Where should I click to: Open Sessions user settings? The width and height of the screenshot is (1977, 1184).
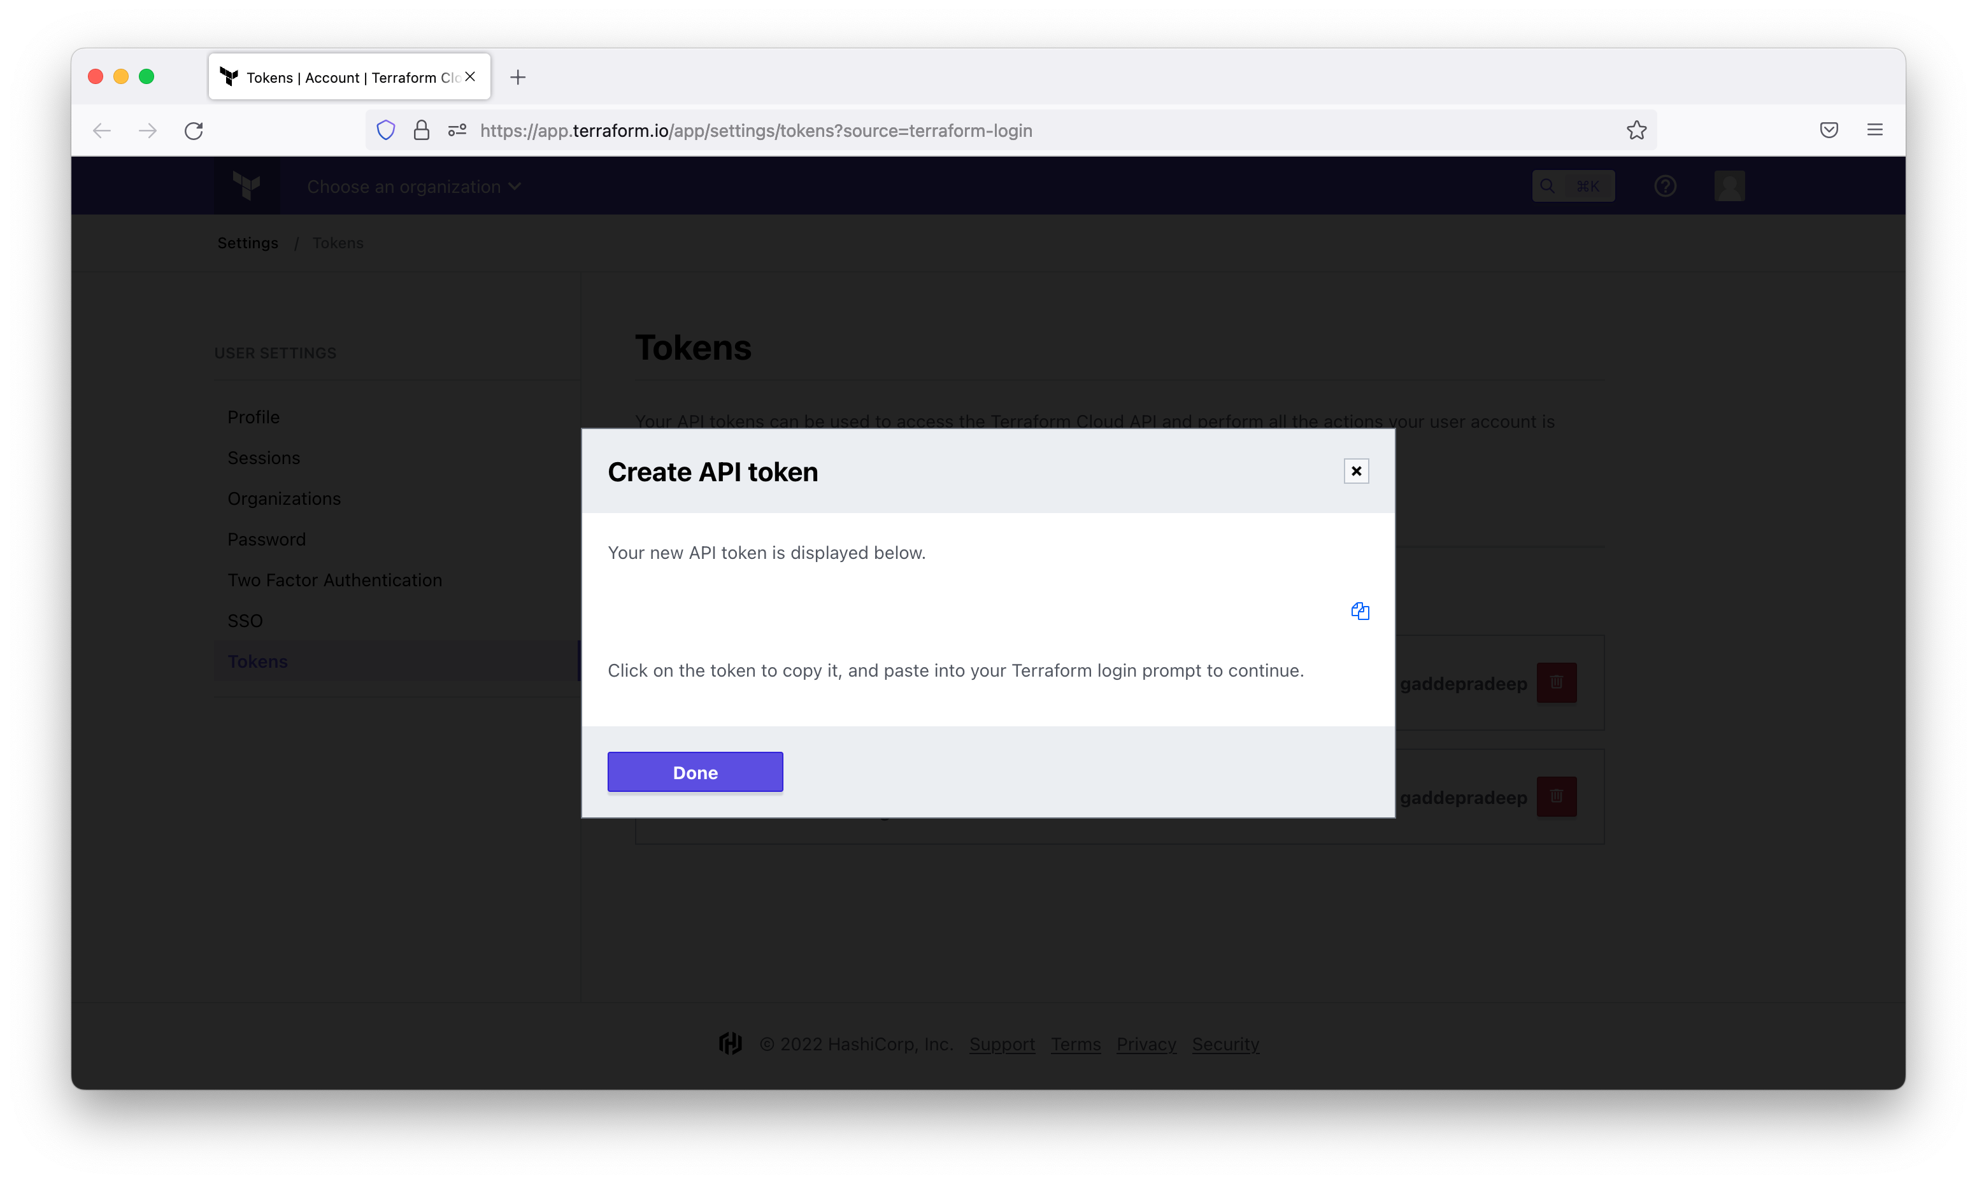tap(264, 458)
